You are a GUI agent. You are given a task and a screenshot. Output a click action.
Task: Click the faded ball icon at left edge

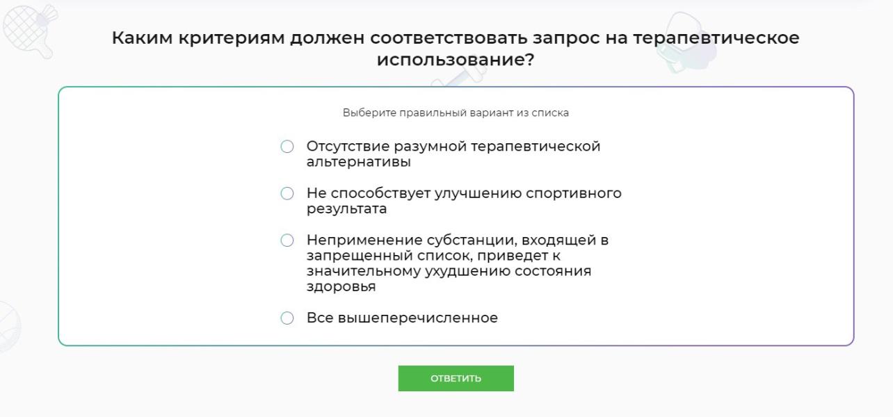coord(10,326)
